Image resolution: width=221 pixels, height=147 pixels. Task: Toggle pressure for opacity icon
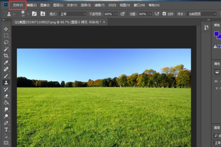tap(122, 14)
